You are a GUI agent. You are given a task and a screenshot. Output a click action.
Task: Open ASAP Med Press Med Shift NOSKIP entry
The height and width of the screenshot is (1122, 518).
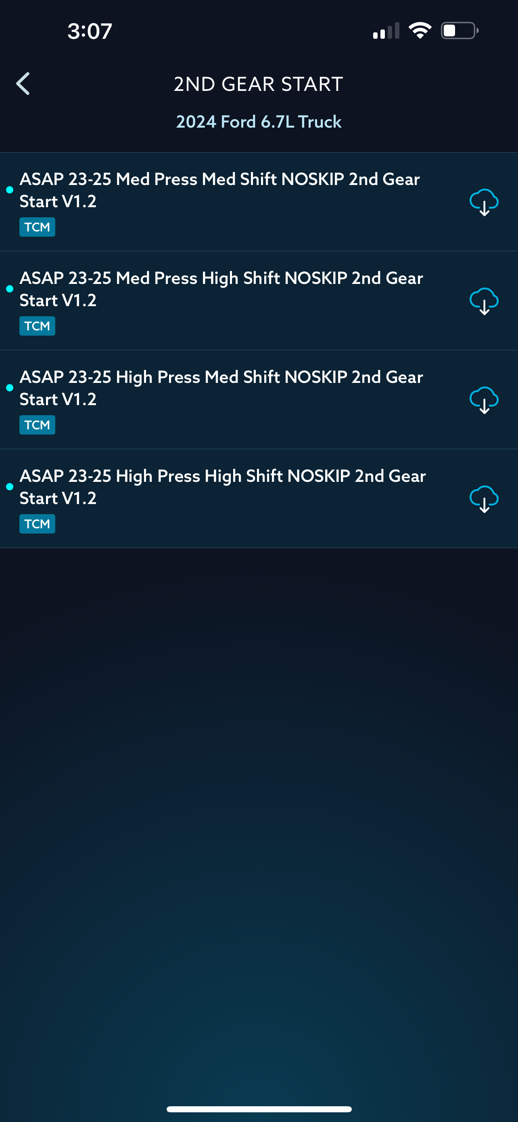[x=259, y=202]
